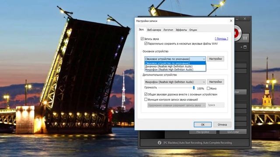Viewport: 280px width, 157px height.
Task: Click the info icon in the Bandicam status bar
Action: pyautogui.click(x=159, y=143)
